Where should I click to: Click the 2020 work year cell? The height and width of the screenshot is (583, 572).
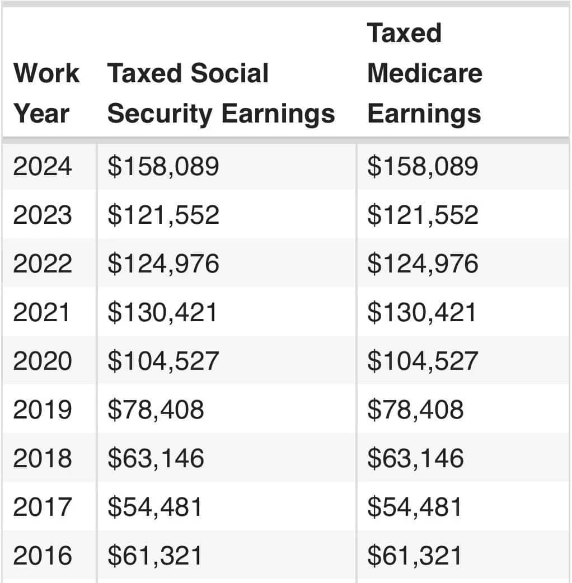pos(43,361)
